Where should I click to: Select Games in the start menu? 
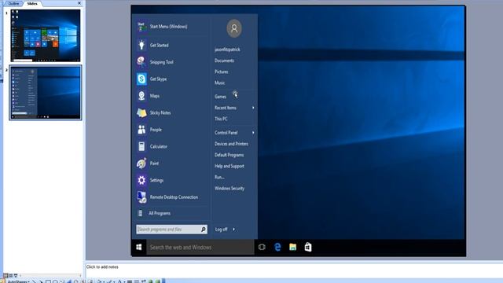point(220,97)
